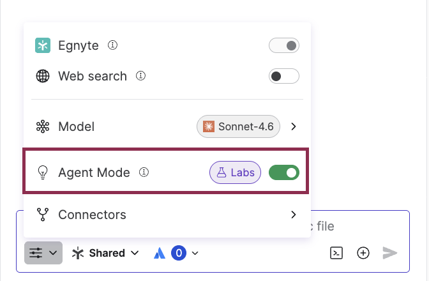Expand the Atlassian connector count dropdown
429x281 pixels.
coord(176,253)
